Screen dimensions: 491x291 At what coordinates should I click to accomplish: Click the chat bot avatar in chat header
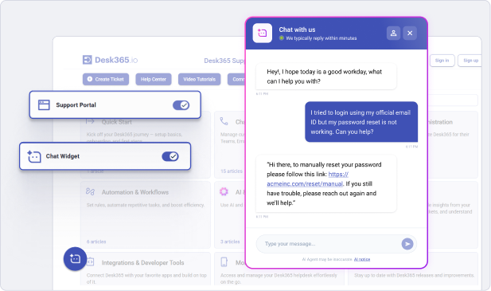point(263,33)
